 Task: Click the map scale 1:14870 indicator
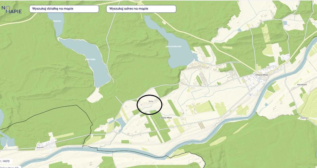pos(5,161)
